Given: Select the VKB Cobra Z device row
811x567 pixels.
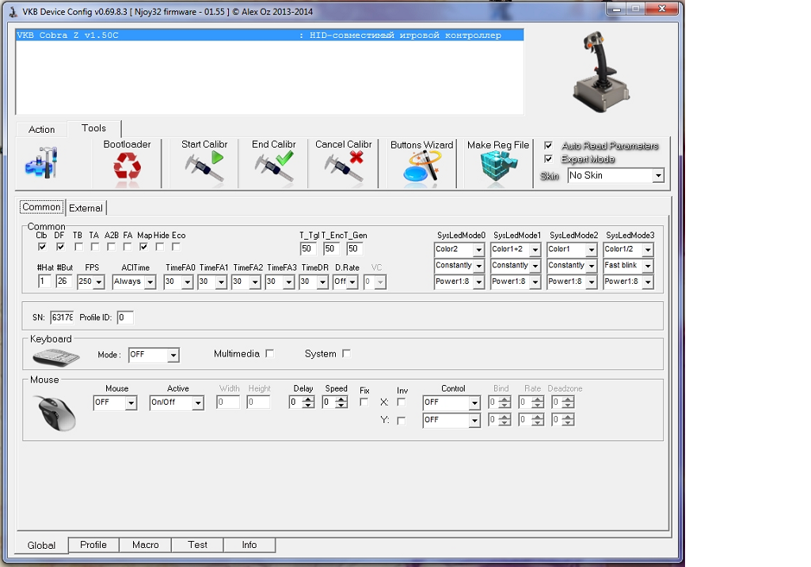Looking at the screenshot, I should [x=269, y=35].
